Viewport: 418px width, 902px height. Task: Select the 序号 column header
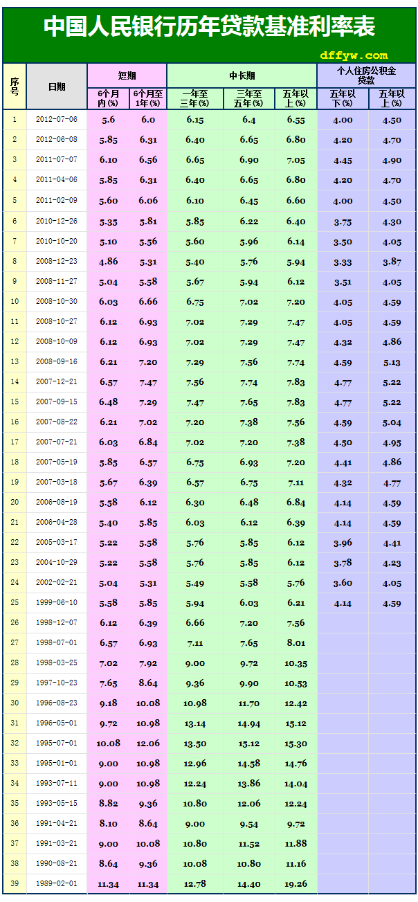pyautogui.click(x=15, y=87)
